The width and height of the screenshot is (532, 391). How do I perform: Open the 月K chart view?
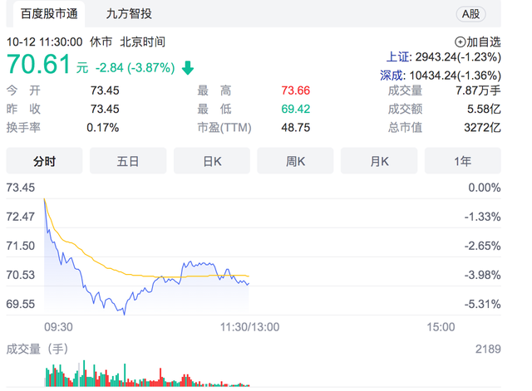(379, 161)
